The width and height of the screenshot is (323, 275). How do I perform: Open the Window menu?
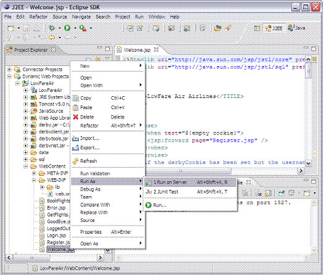tap(157, 17)
